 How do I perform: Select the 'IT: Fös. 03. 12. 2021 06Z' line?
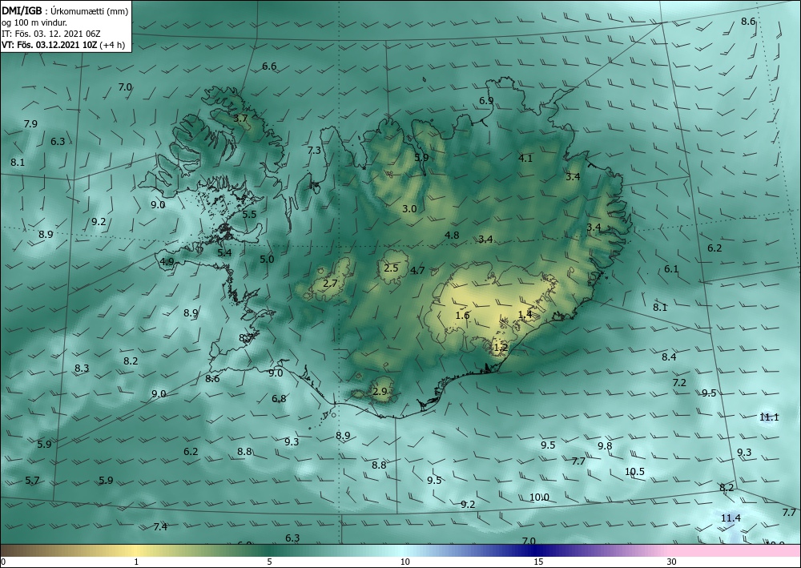click(51, 34)
